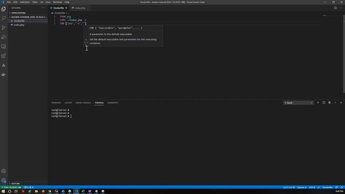Viewport: 345px width, 194px height.
Task: Open File Explorer from the taskbar
Action: [x=36, y=191]
